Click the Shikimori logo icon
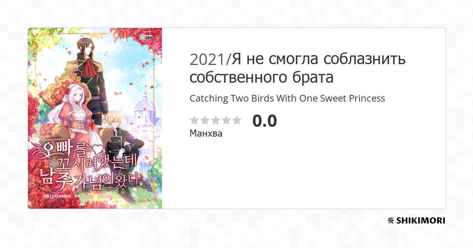This screenshot has width=473, height=248. (x=391, y=221)
